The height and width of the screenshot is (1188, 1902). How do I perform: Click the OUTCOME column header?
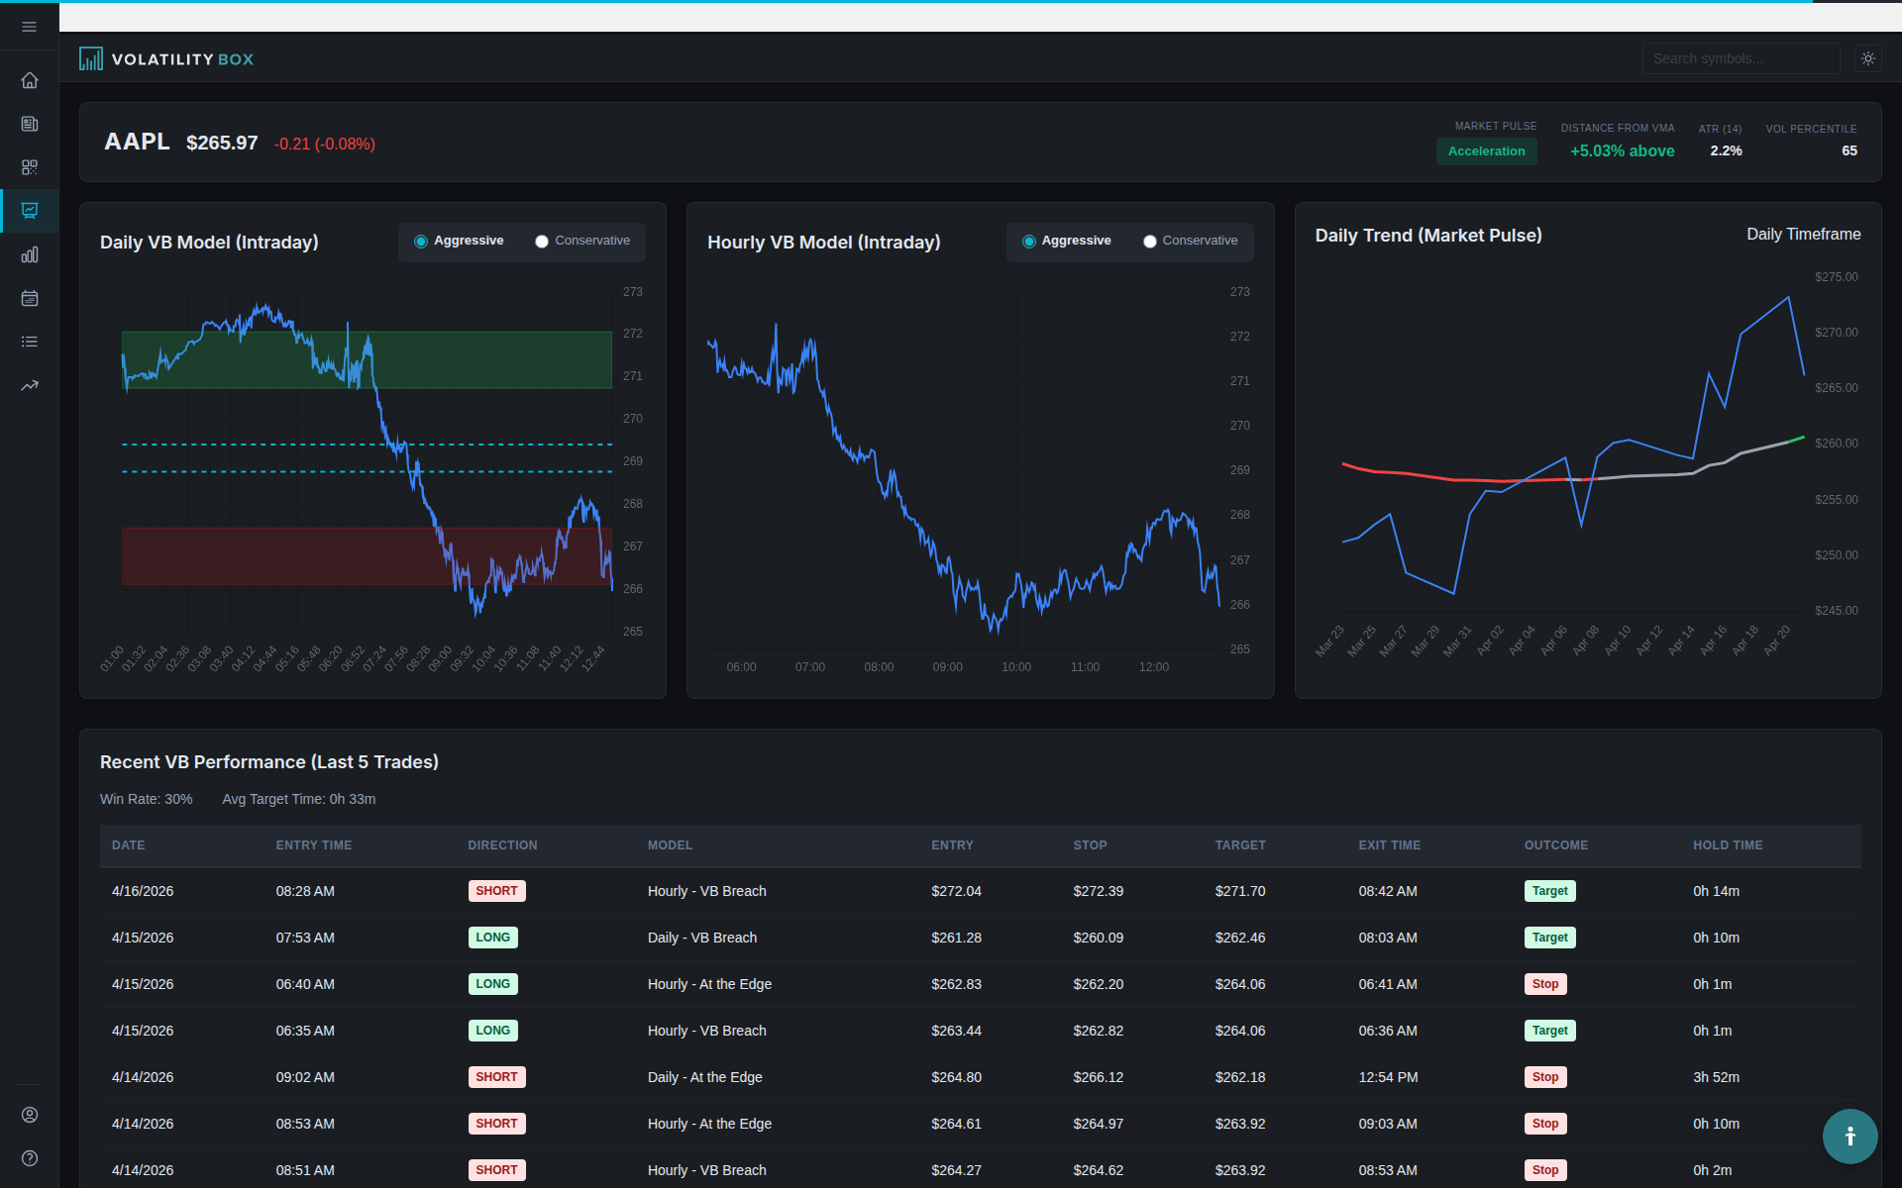[1556, 845]
